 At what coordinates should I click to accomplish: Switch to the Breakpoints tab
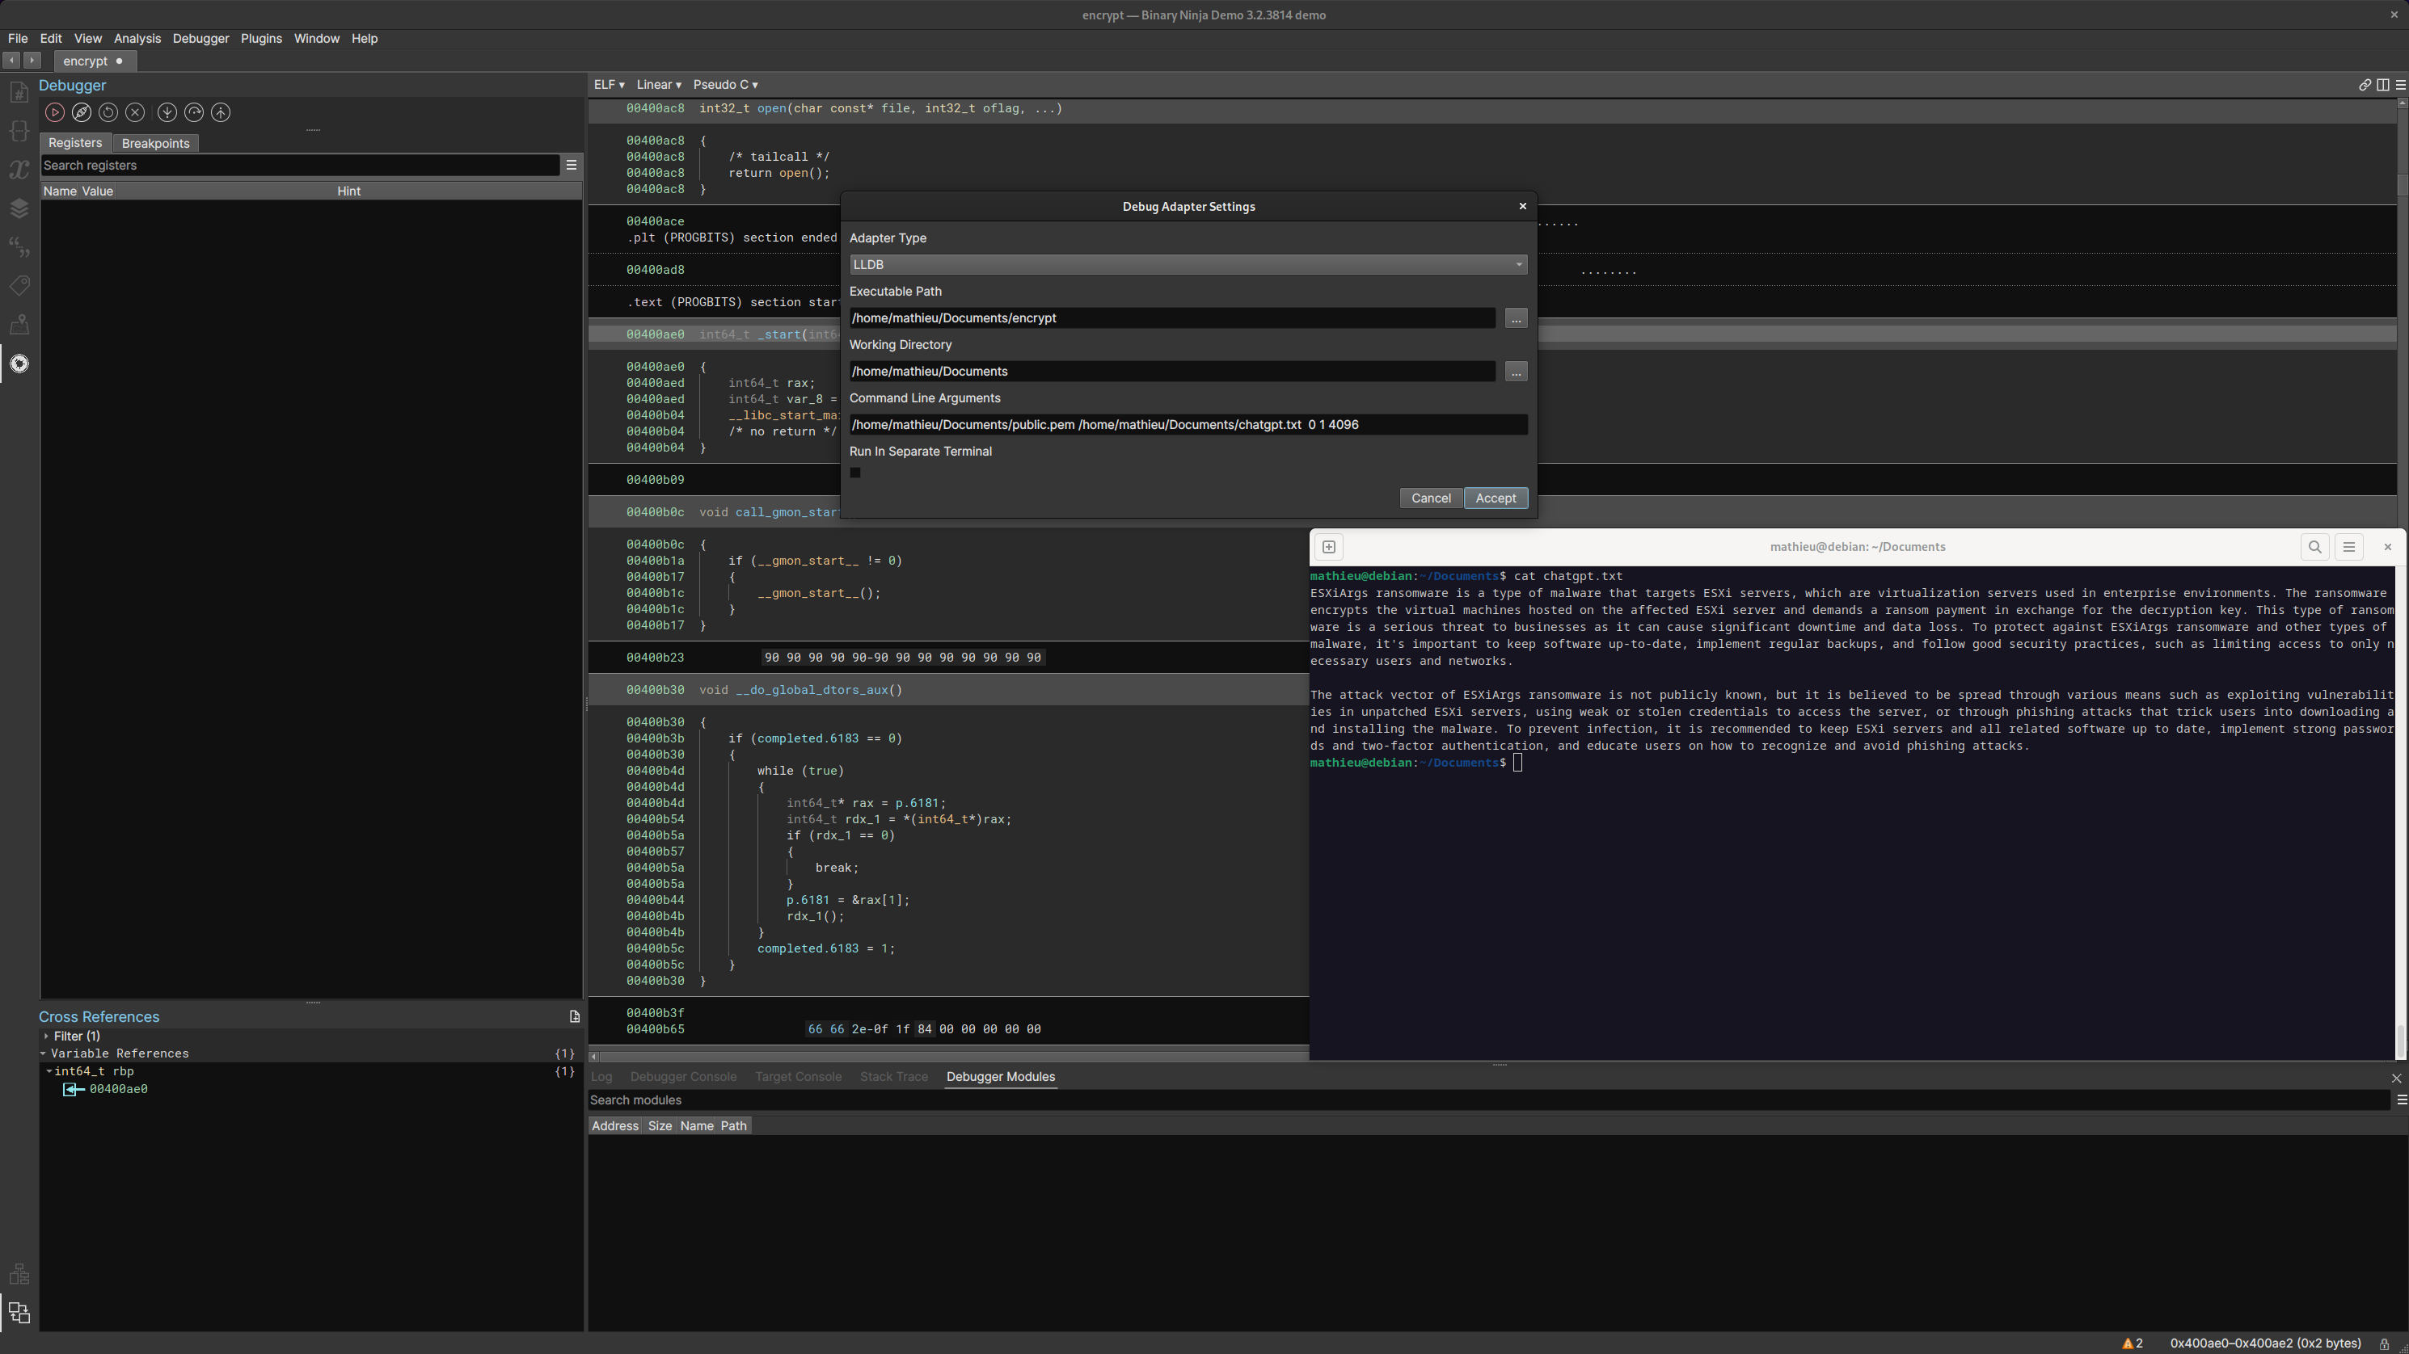coord(155,143)
